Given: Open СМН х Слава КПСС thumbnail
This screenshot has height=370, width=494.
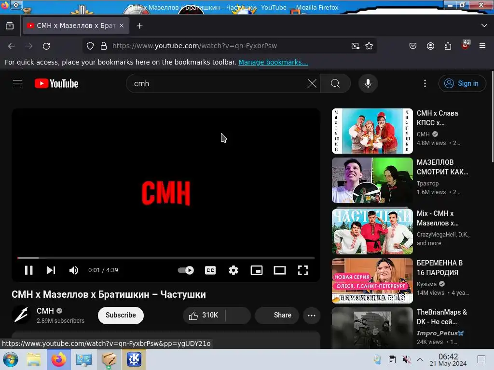Looking at the screenshot, I should click(372, 131).
